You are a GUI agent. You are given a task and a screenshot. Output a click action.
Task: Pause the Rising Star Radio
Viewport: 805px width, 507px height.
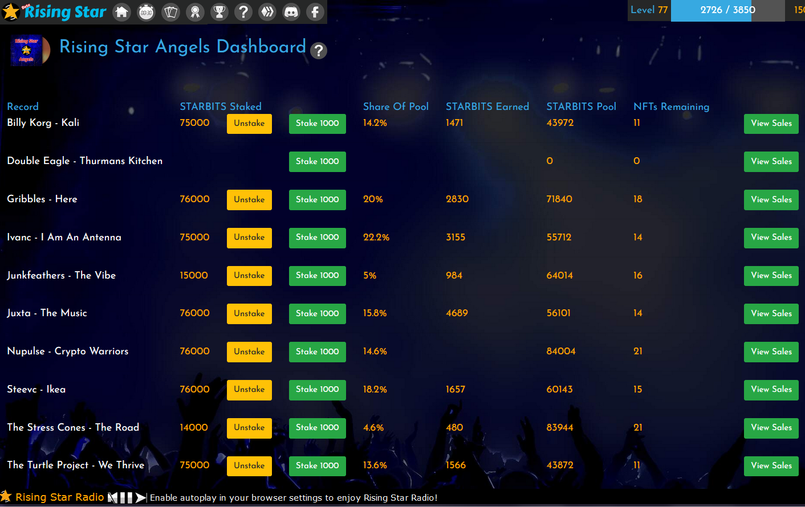pos(126,498)
